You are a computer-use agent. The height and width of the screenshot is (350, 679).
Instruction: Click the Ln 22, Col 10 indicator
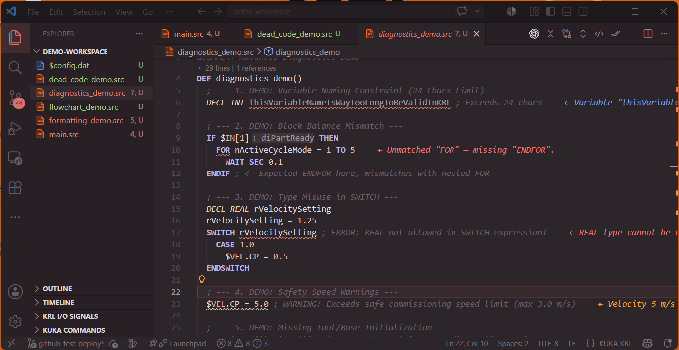coord(467,344)
